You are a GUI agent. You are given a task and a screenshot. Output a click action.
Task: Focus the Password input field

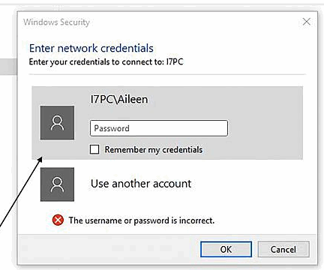(159, 128)
